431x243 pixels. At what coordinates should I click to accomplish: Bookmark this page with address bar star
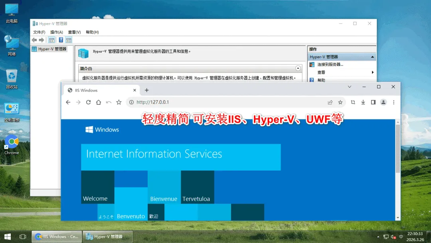[340, 102]
